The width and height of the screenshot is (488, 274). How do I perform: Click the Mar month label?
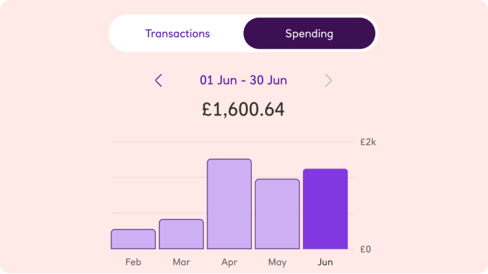tap(181, 262)
